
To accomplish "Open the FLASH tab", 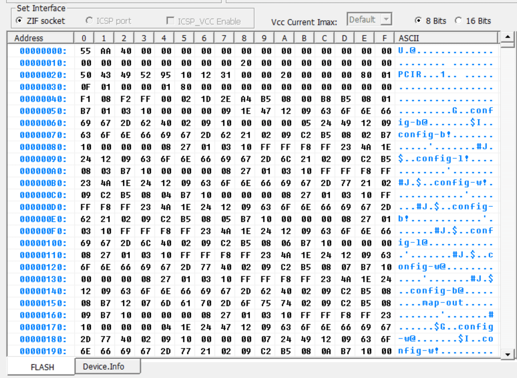I will [x=42, y=367].
